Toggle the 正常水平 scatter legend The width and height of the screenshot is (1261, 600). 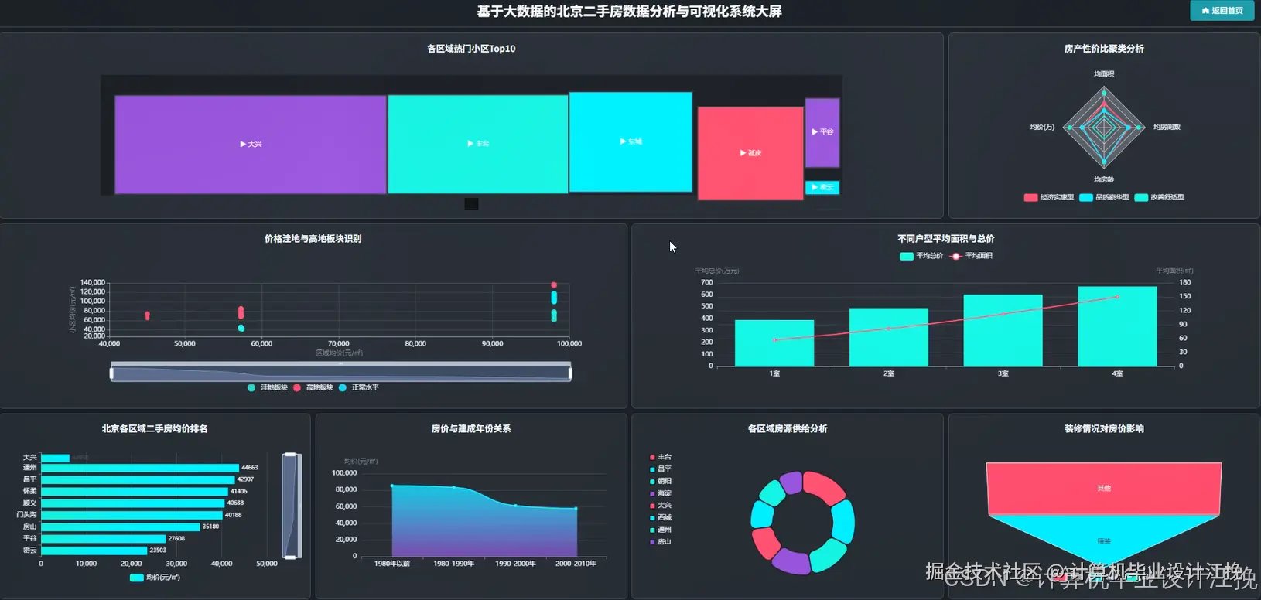[x=359, y=387]
